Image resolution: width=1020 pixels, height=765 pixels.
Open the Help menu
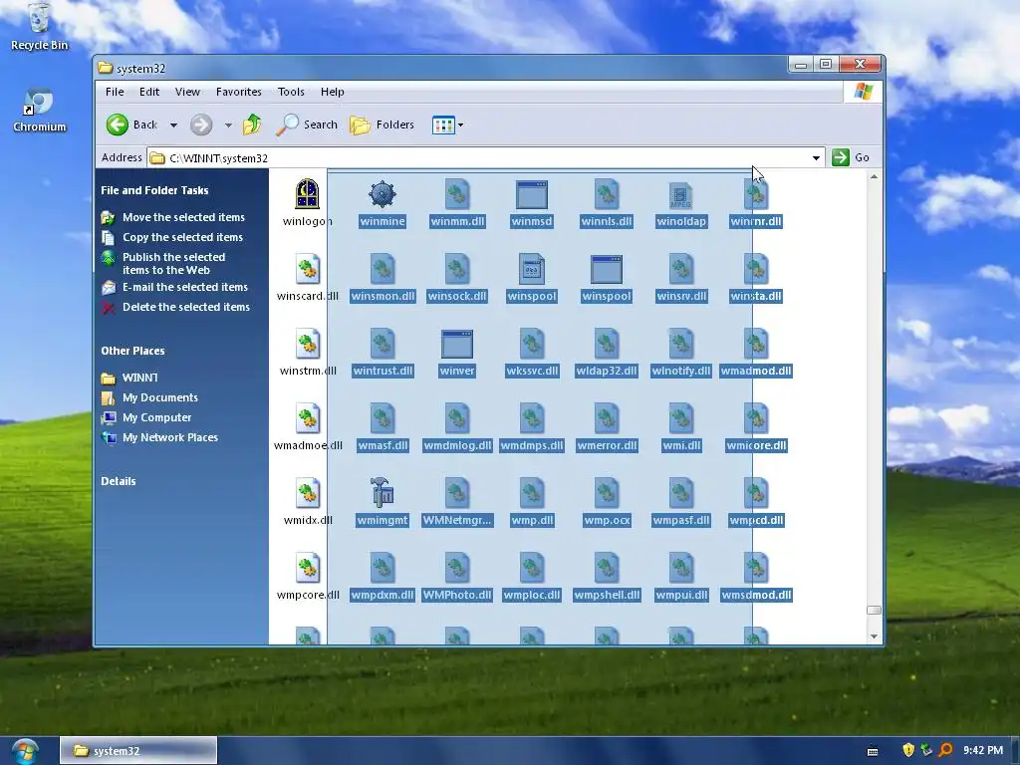click(x=332, y=92)
